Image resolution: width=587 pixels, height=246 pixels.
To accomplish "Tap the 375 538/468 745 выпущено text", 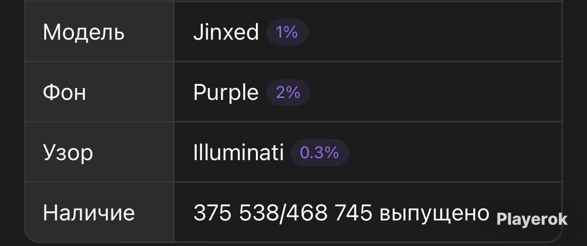I will pos(342,213).
